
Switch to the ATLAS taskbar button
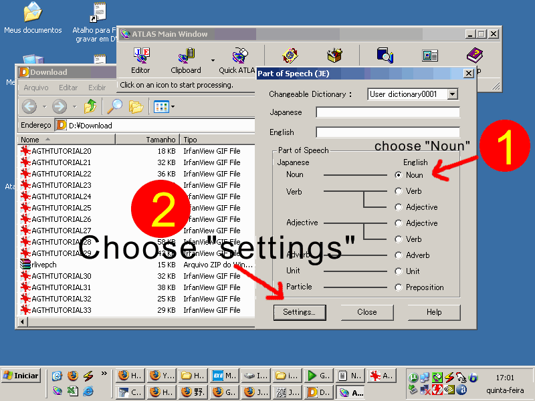[x=350, y=392]
